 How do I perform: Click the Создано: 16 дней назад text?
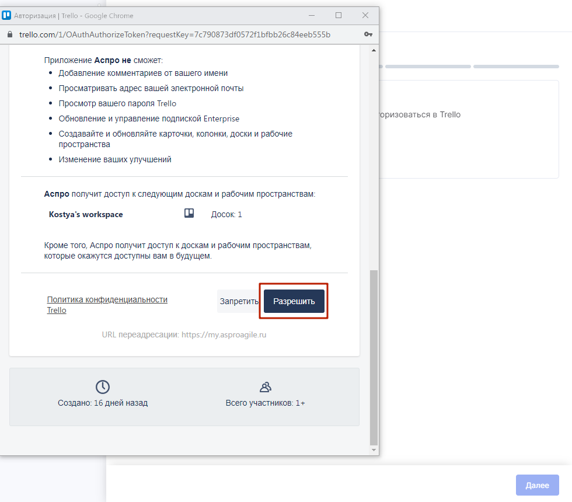point(103,403)
